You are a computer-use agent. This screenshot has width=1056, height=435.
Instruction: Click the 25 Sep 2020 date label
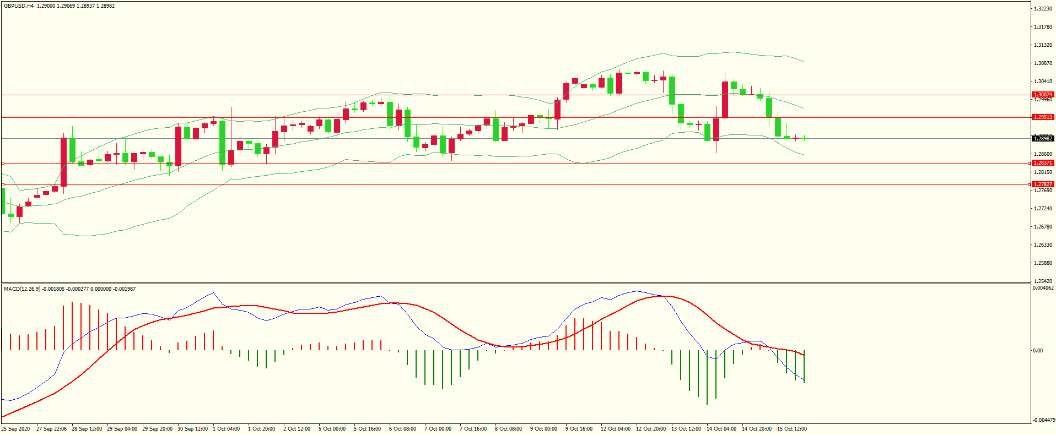16,429
